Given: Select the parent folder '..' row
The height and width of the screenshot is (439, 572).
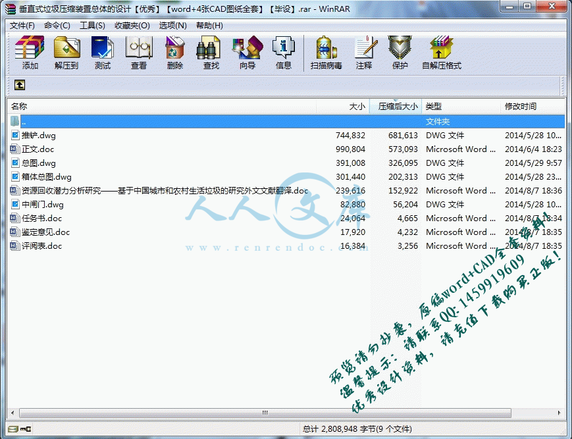Looking at the screenshot, I should click(286, 121).
